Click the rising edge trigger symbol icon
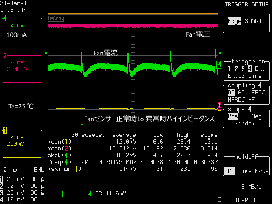This screenshot has width=272, height=204. pos(63,194)
